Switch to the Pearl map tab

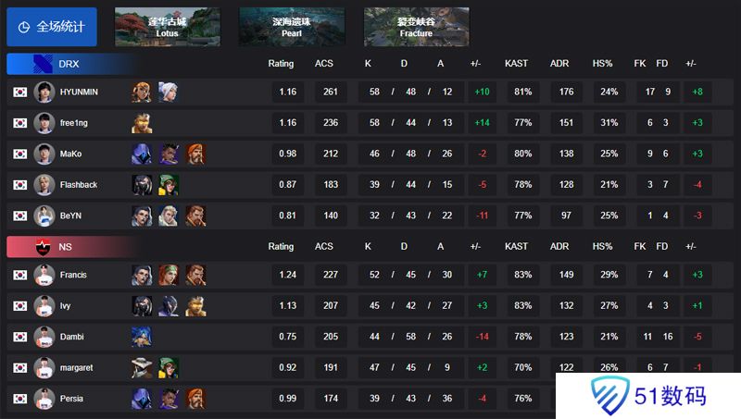(292, 27)
